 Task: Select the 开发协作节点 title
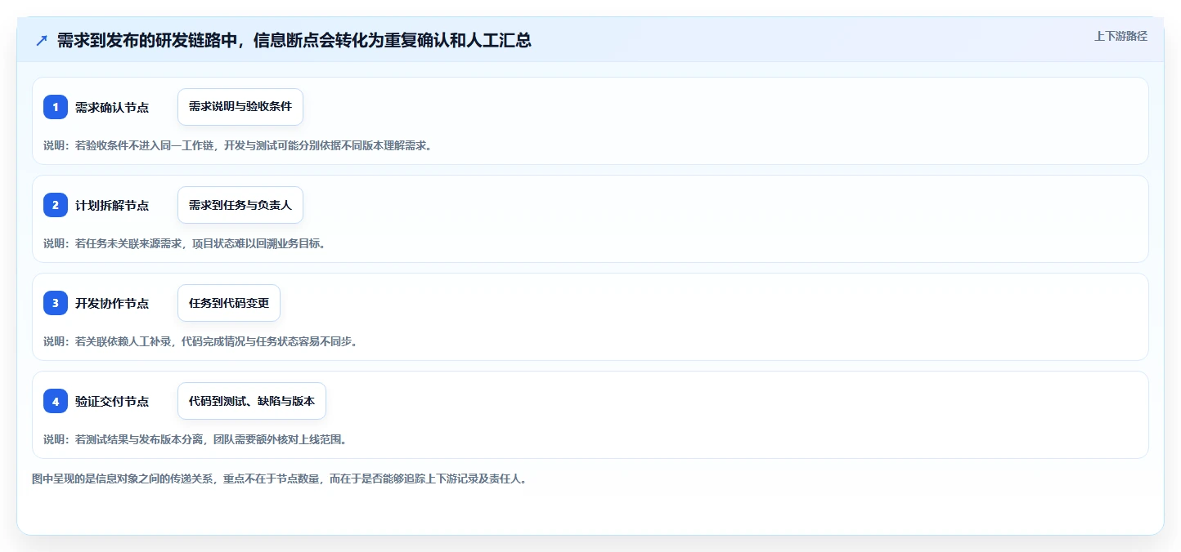pyautogui.click(x=112, y=303)
